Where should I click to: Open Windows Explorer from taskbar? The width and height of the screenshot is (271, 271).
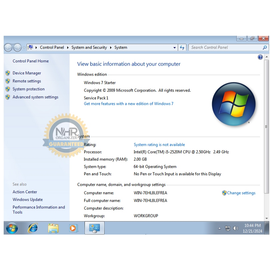(x=53, y=228)
